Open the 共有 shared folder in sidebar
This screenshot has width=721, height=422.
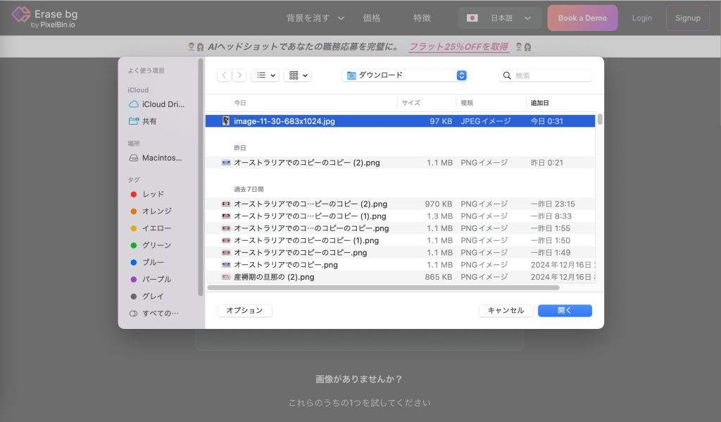[x=149, y=121]
